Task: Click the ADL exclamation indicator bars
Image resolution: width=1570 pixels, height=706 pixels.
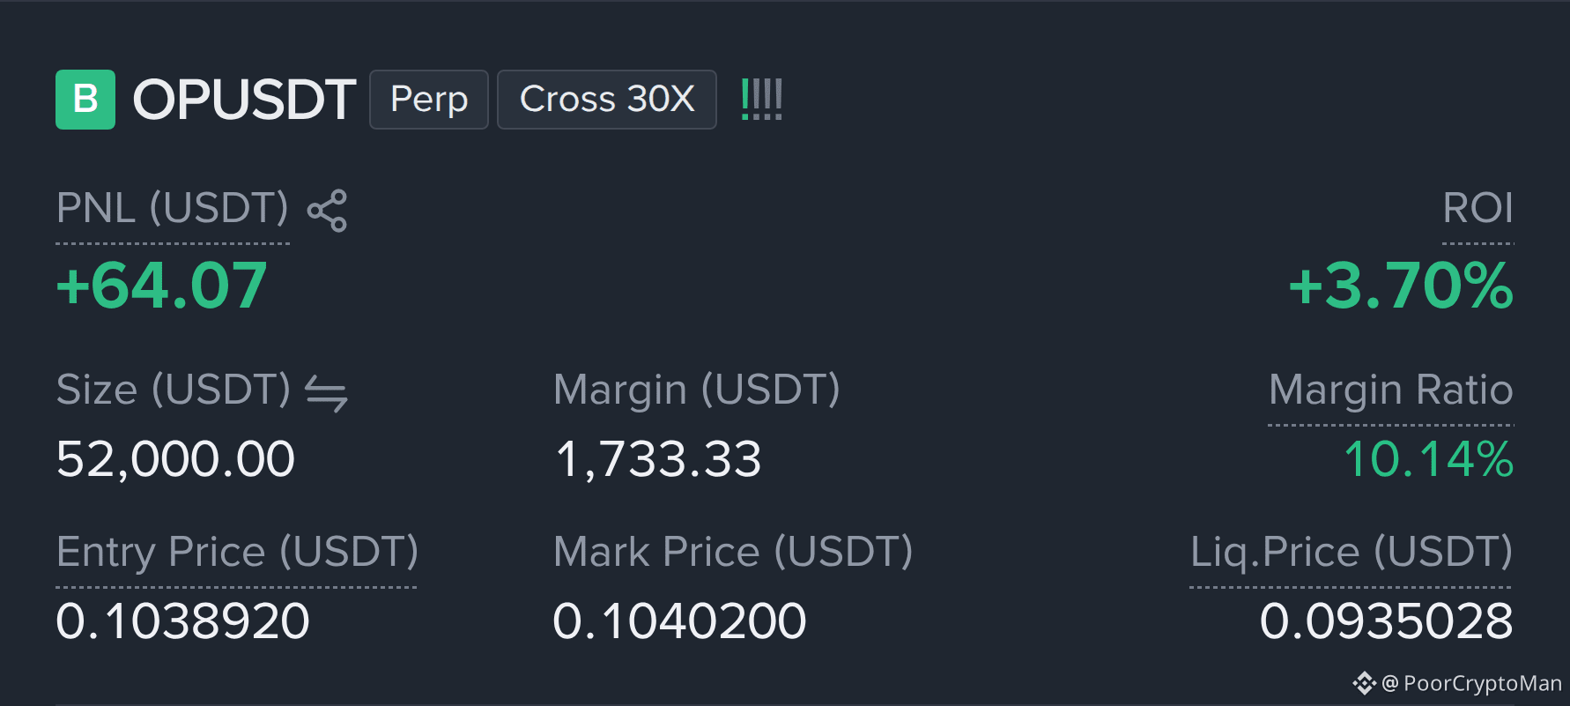Action: point(761,100)
